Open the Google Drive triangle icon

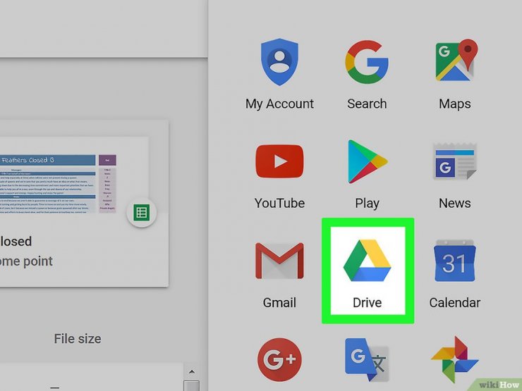click(368, 261)
